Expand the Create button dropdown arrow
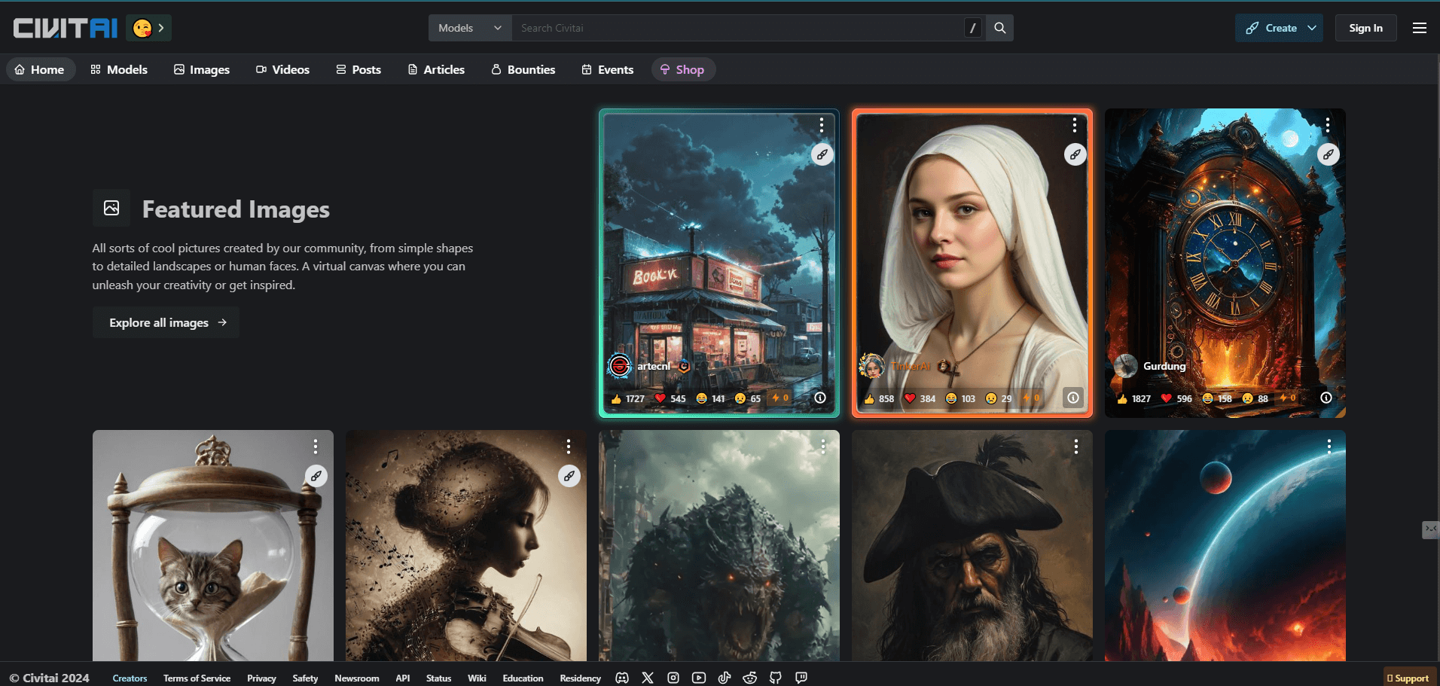The image size is (1440, 686). (x=1312, y=28)
